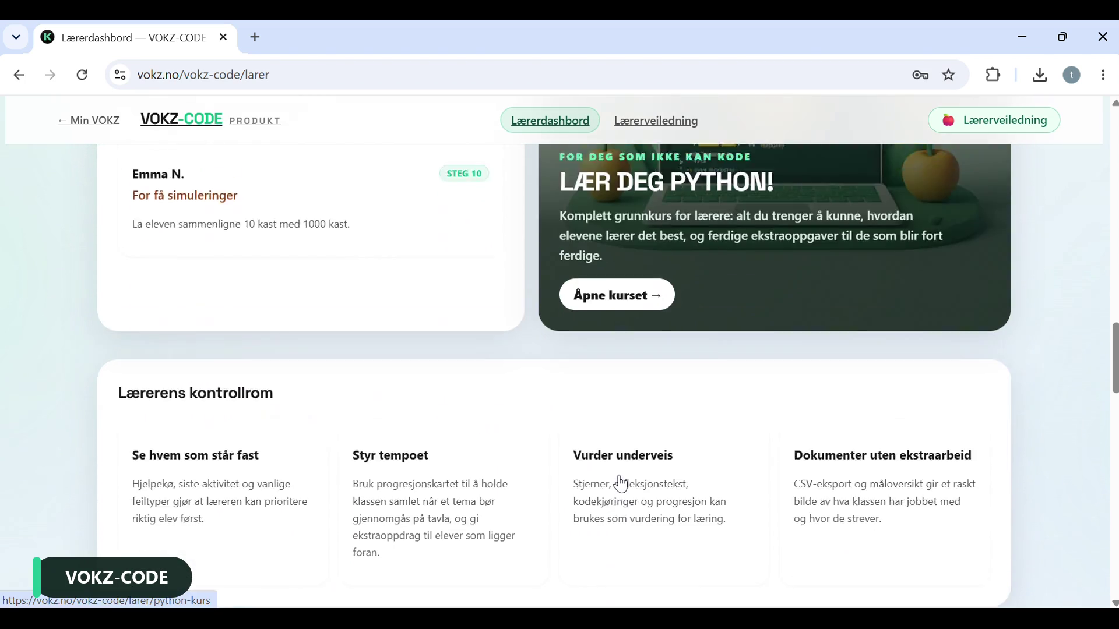Go to Min VOKZ link
The width and height of the screenshot is (1119, 629).
tap(89, 121)
